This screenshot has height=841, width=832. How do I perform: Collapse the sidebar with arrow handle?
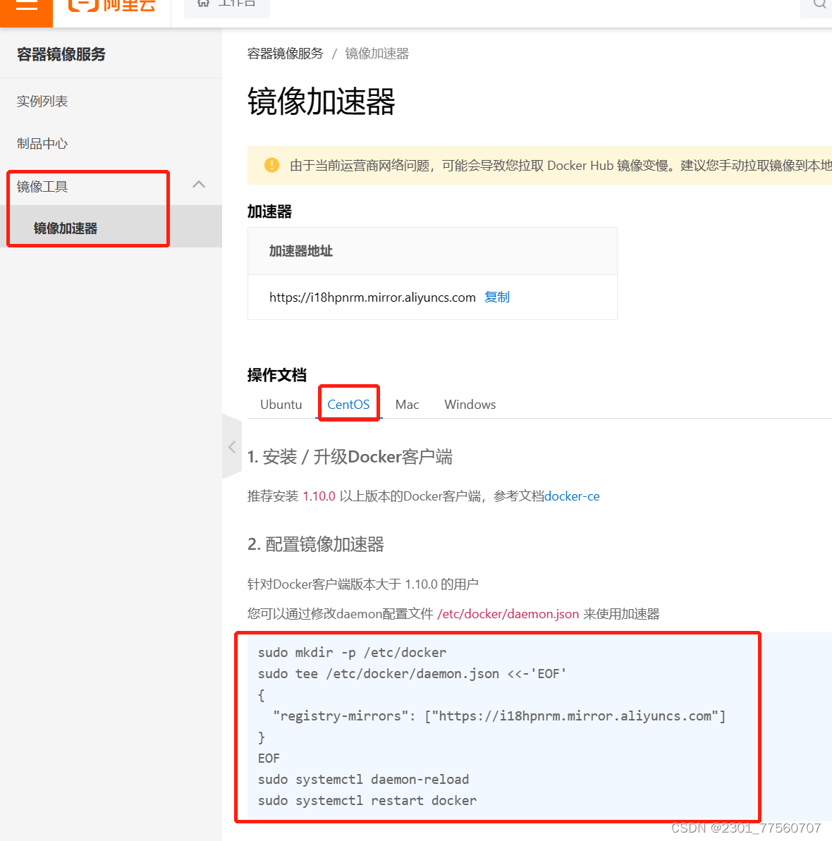(x=232, y=447)
